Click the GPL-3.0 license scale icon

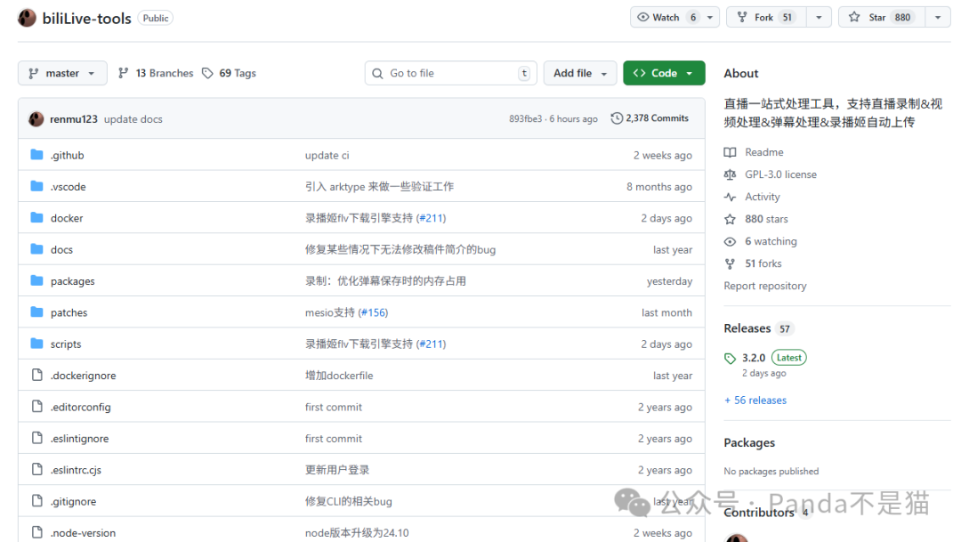(731, 174)
